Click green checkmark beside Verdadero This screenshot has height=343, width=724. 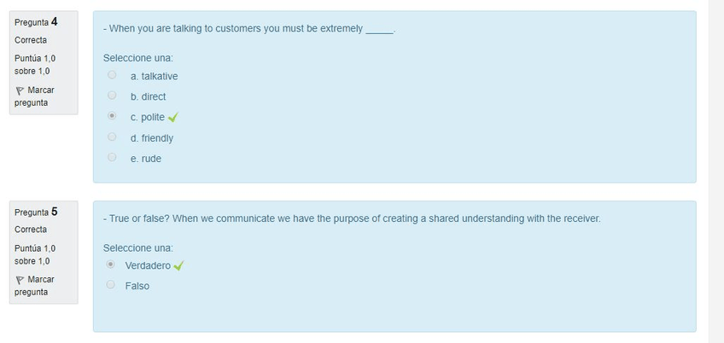click(x=178, y=265)
